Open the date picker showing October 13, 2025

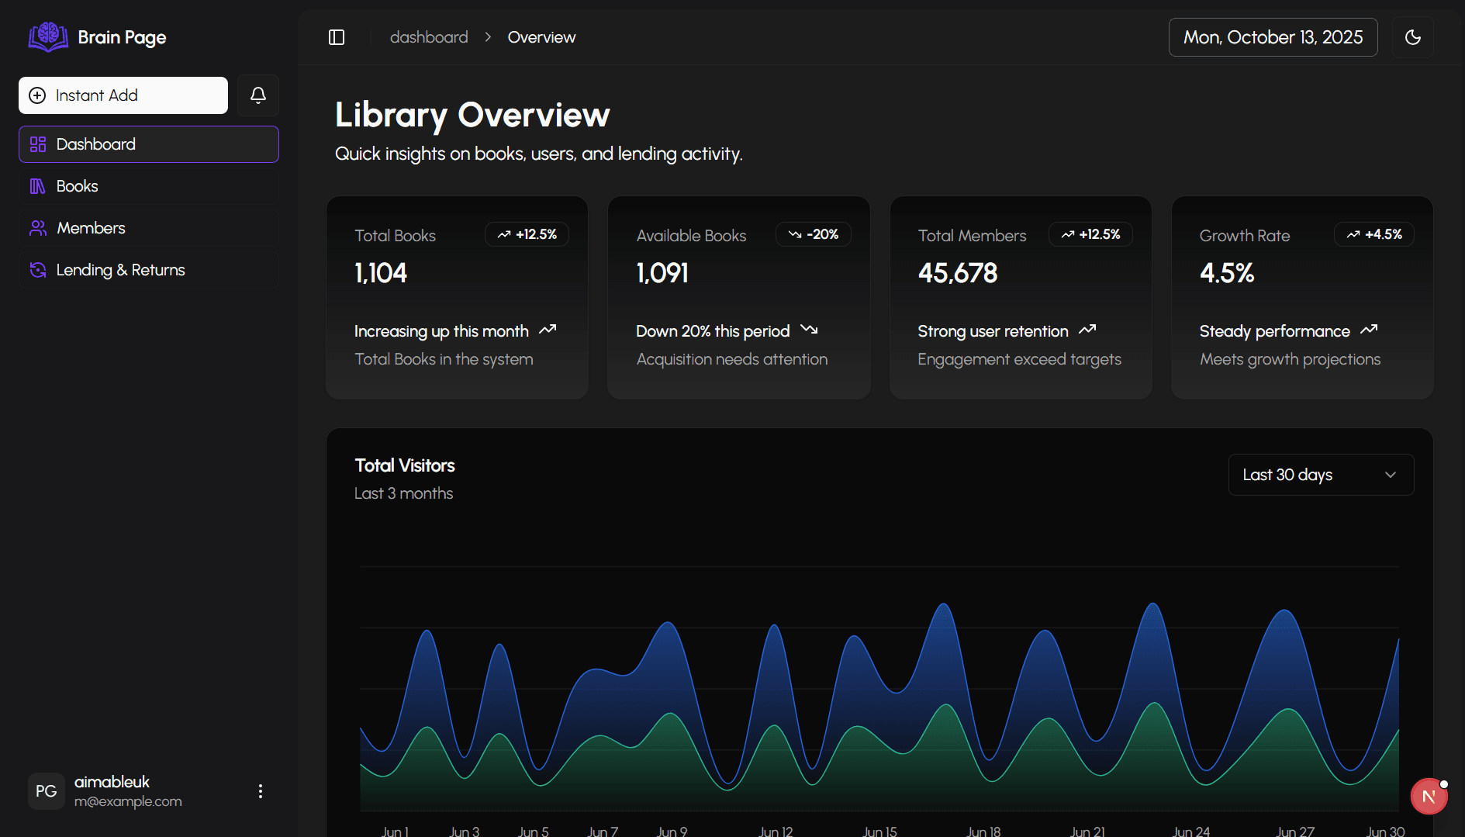[x=1273, y=37]
